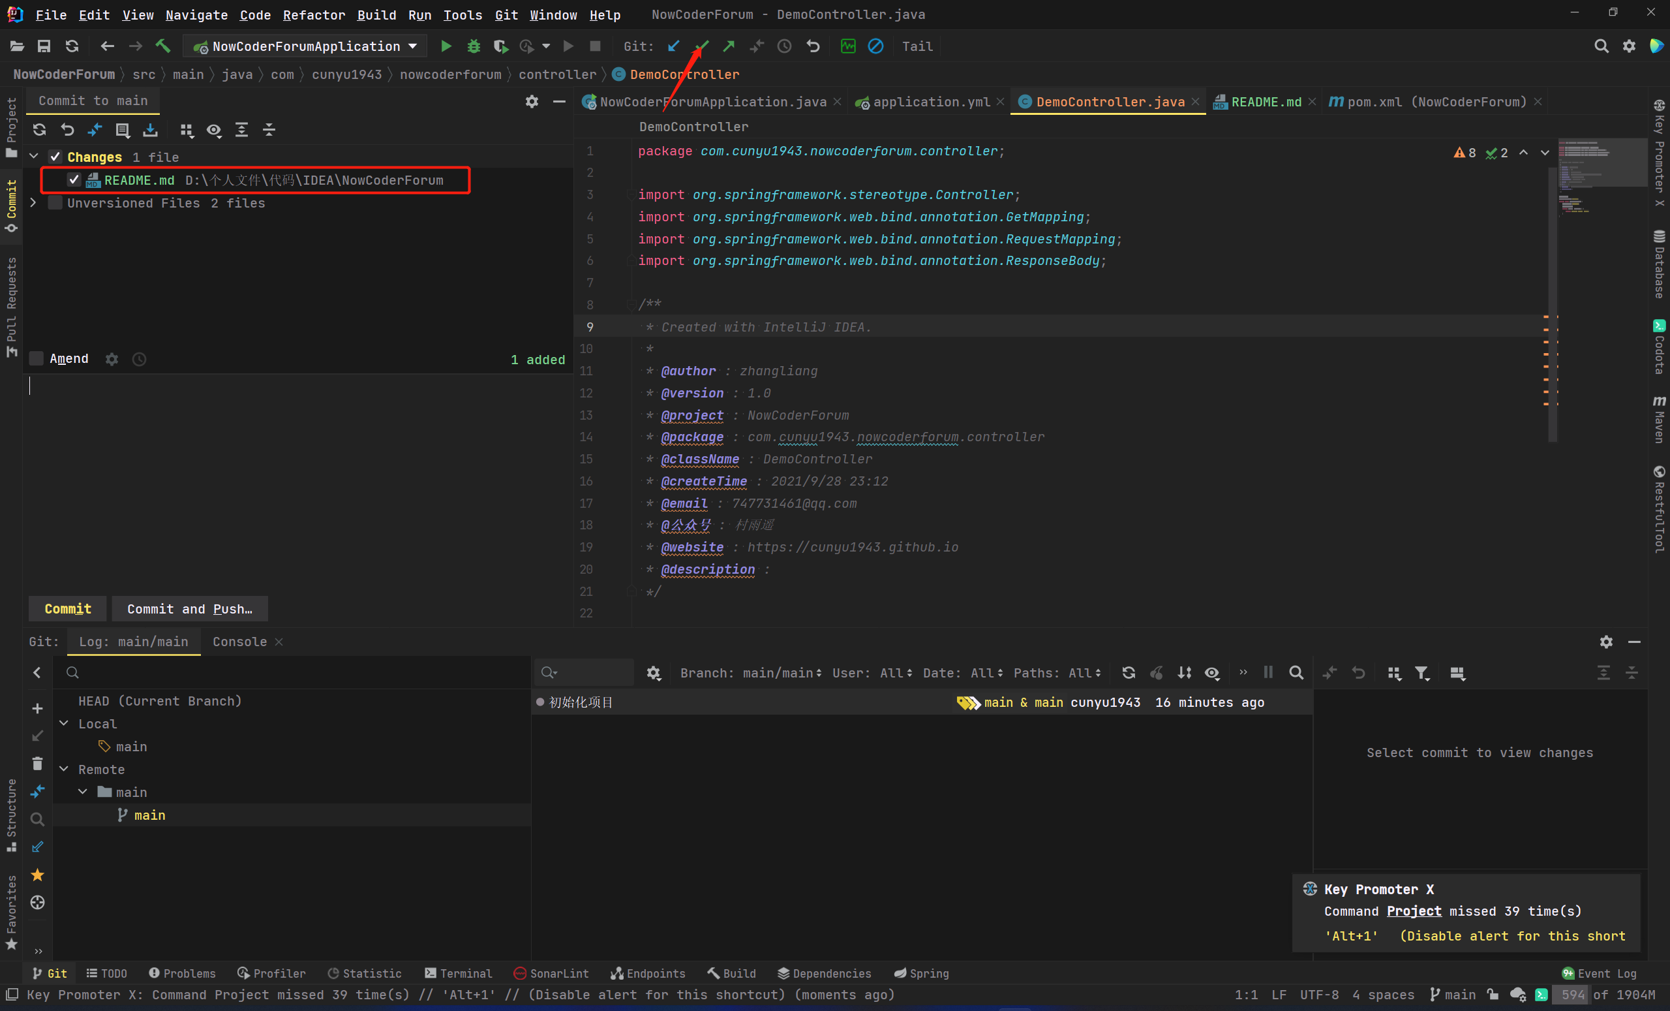Refresh the Git log

point(1129,673)
